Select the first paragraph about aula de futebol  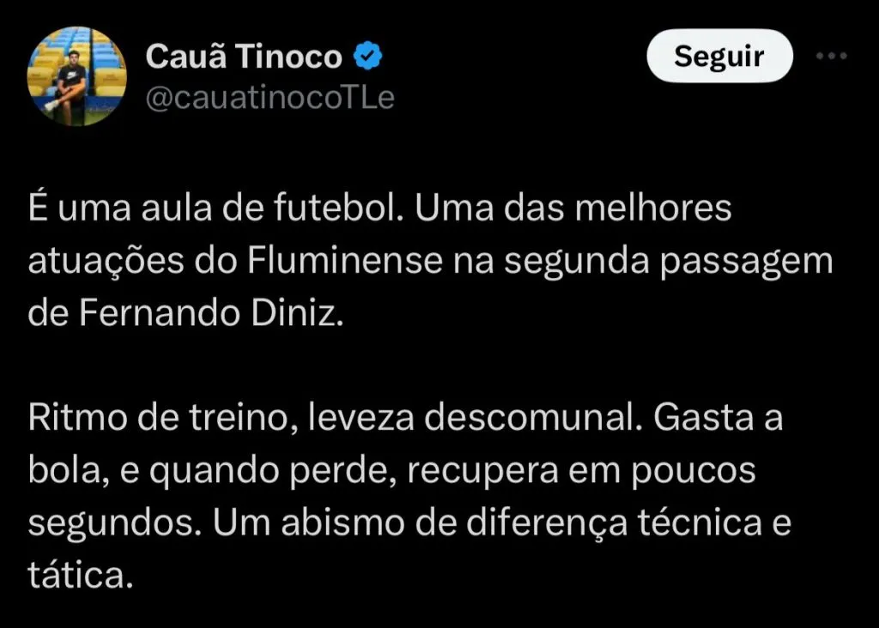pyautogui.click(x=431, y=260)
